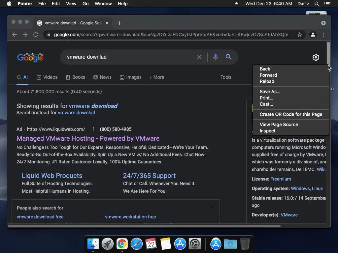
Task: Bookmark this page with the star icon
Action: point(300,35)
